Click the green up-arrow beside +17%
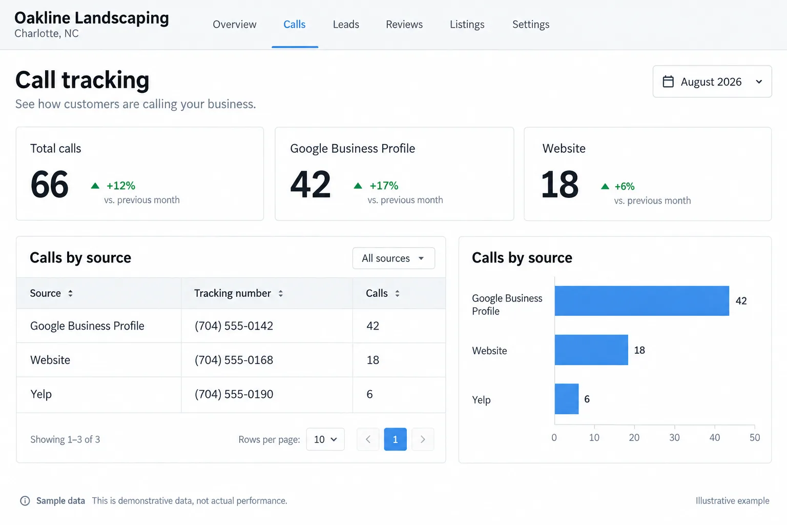Image resolution: width=787 pixels, height=525 pixels. click(x=358, y=186)
